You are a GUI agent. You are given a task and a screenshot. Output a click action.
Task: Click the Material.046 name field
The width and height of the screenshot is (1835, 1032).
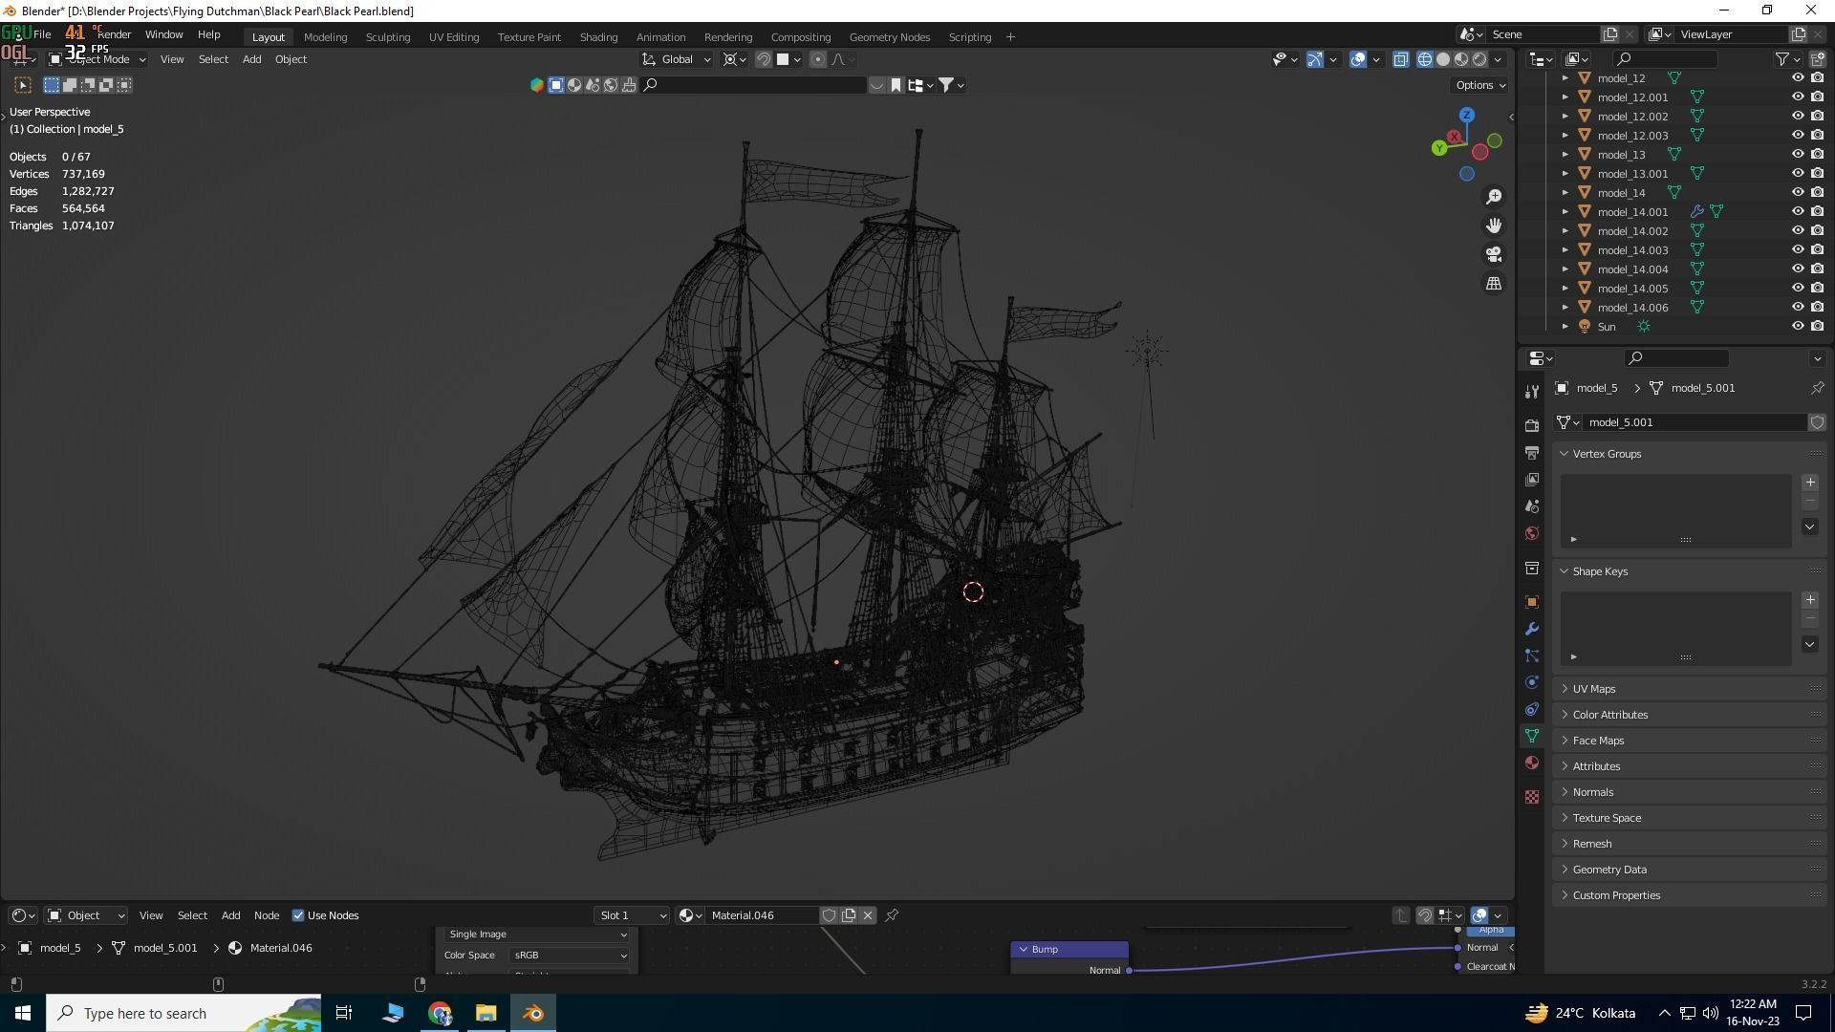pyautogui.click(x=762, y=915)
